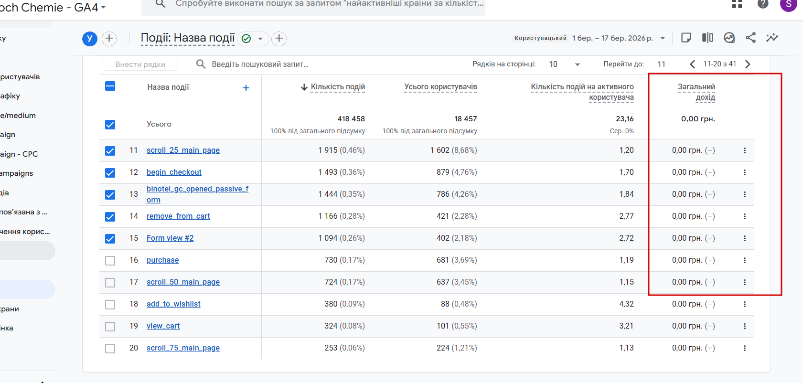The width and height of the screenshot is (803, 383).
Task: Add a new comparison with plus icon
Action: 109,38
